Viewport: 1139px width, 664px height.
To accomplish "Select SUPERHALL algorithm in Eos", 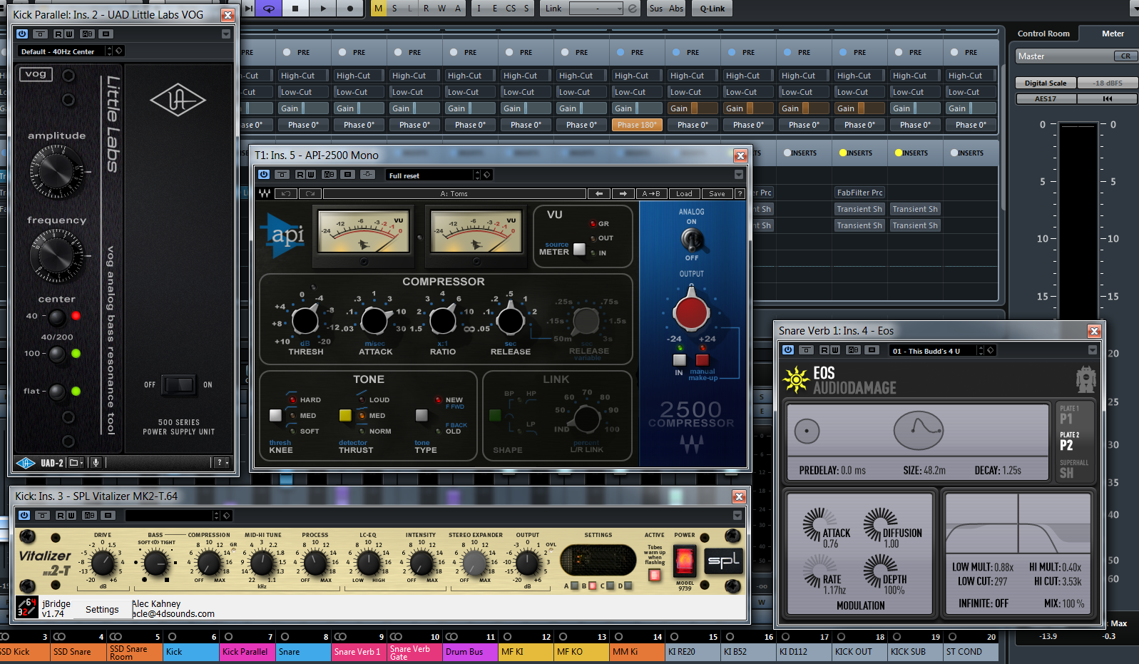I will click(1073, 469).
